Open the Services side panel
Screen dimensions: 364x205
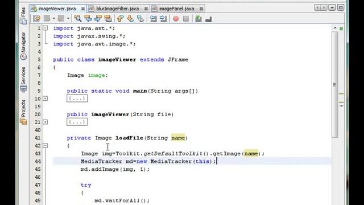[23, 79]
